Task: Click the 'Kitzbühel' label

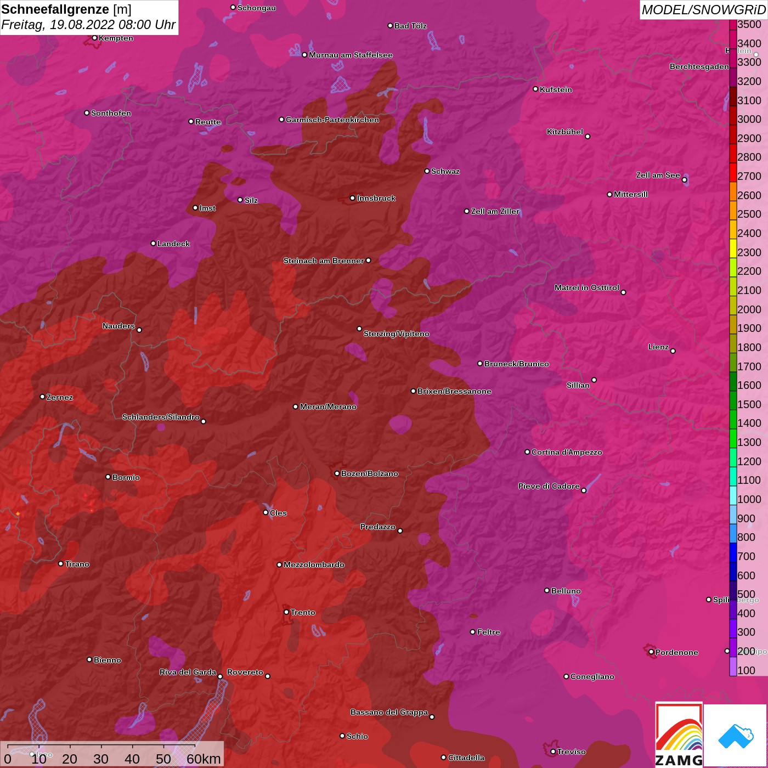Action: click(565, 132)
